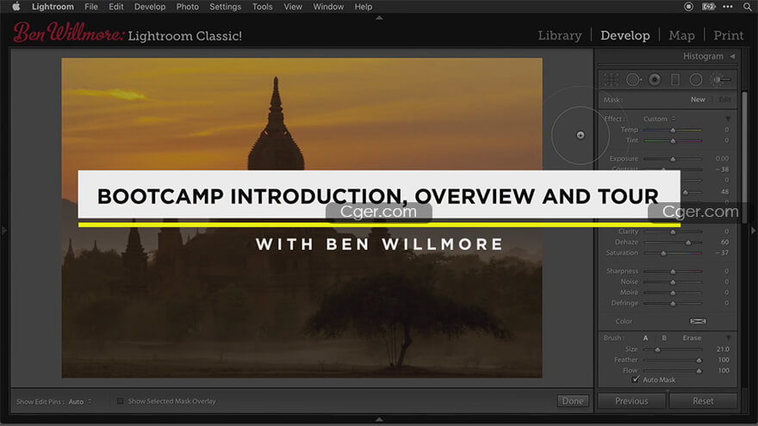
Task: Click the Dehaze slider handle
Action: 688,243
